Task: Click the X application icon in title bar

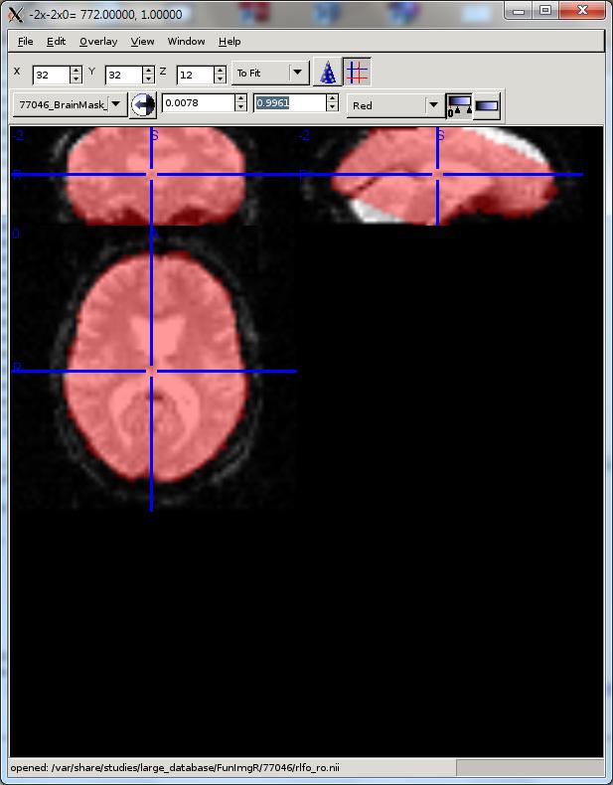Action: [15, 10]
